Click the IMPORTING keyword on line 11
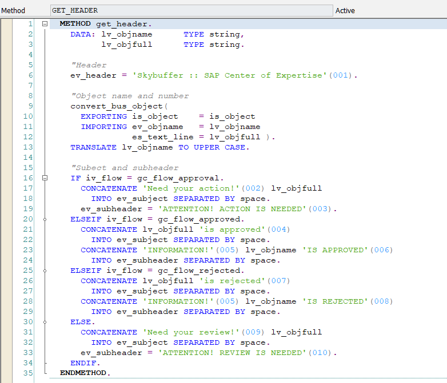Image resolution: width=447 pixels, height=383 pixels. point(104,127)
